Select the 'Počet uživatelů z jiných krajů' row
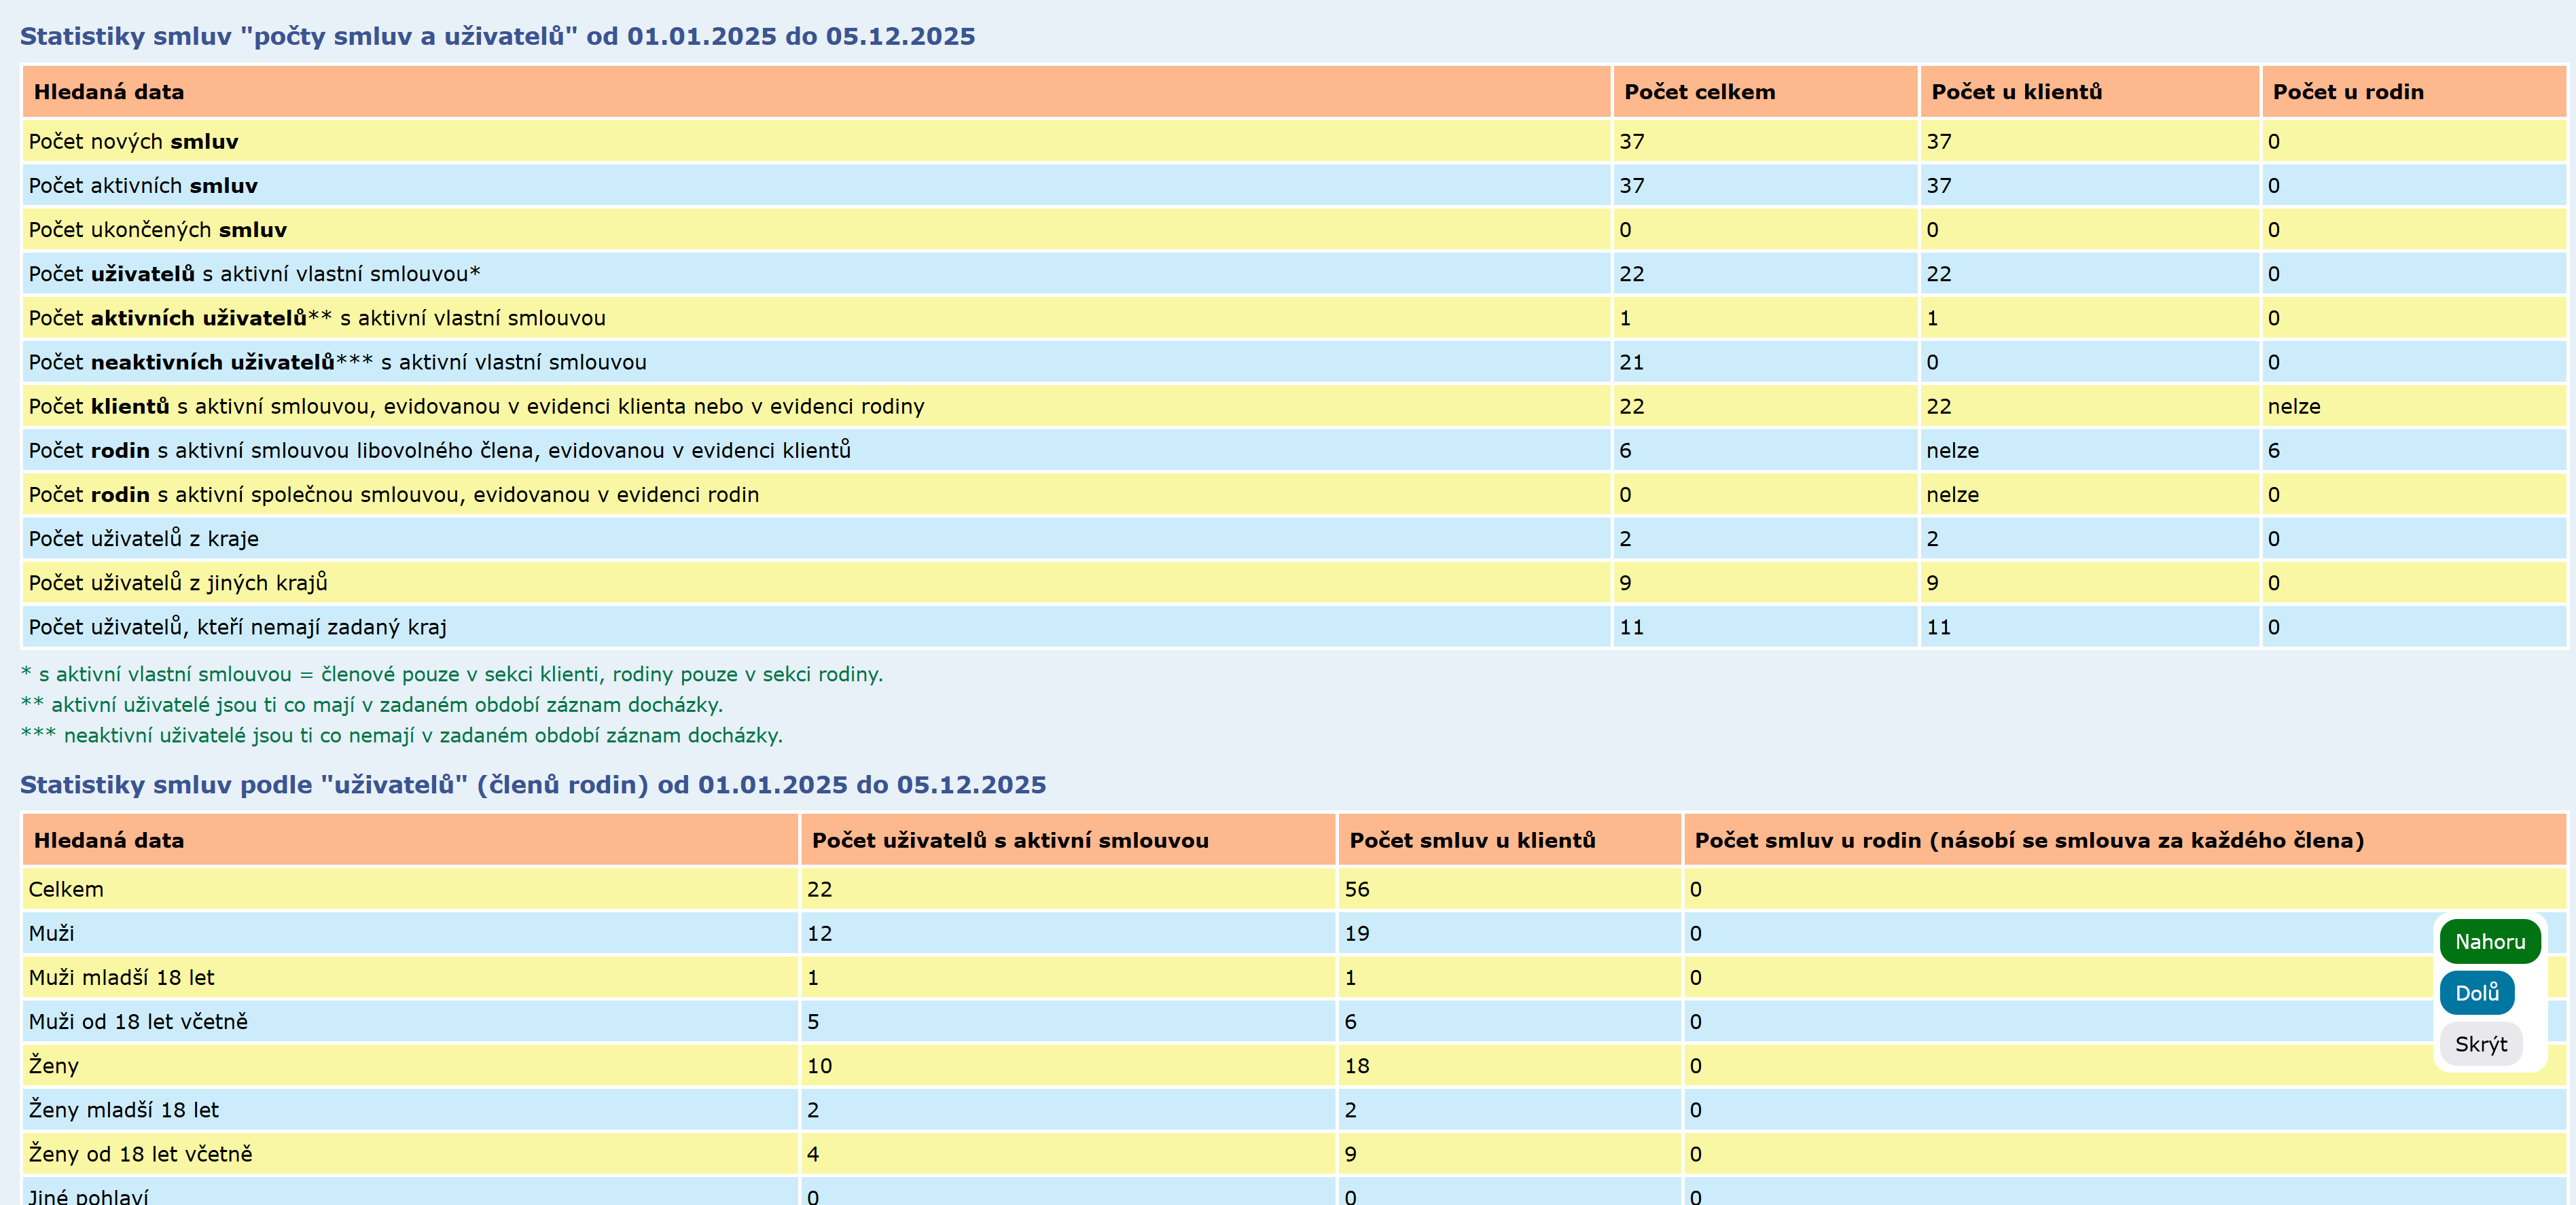Viewport: 2576px width, 1205px height. coord(178,583)
